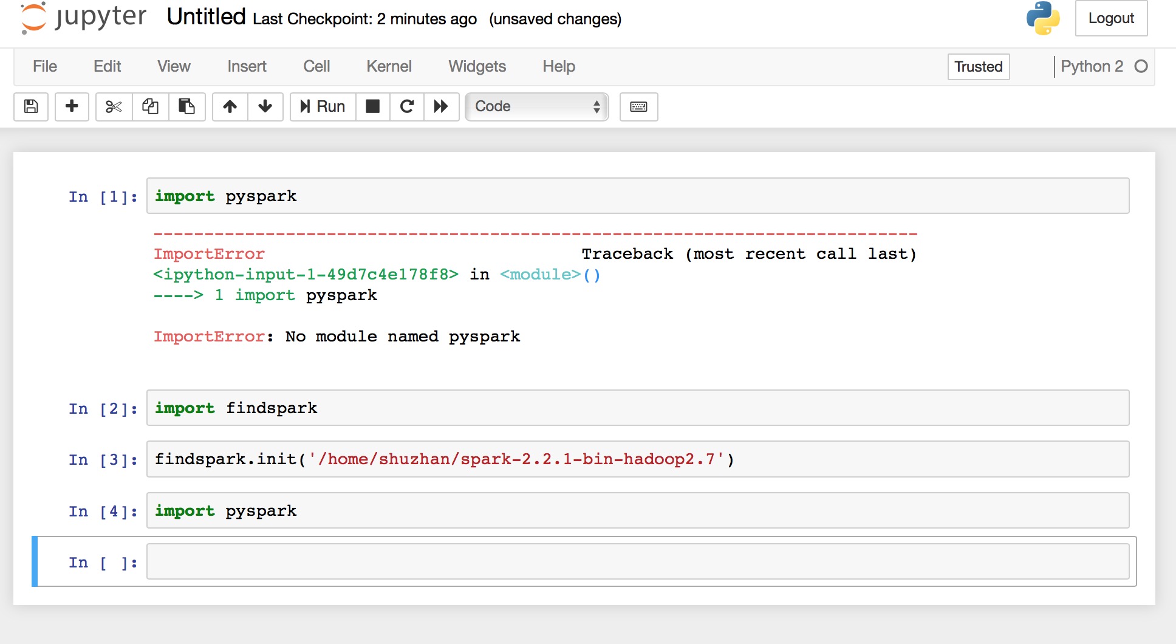
Task: Open the Kernel menu
Action: pos(389,66)
